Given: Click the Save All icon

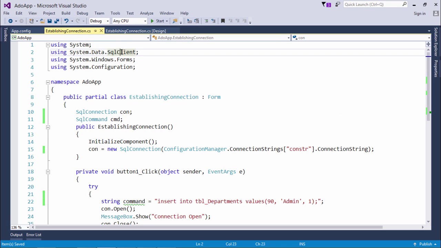Looking at the screenshot, I should point(57,21).
